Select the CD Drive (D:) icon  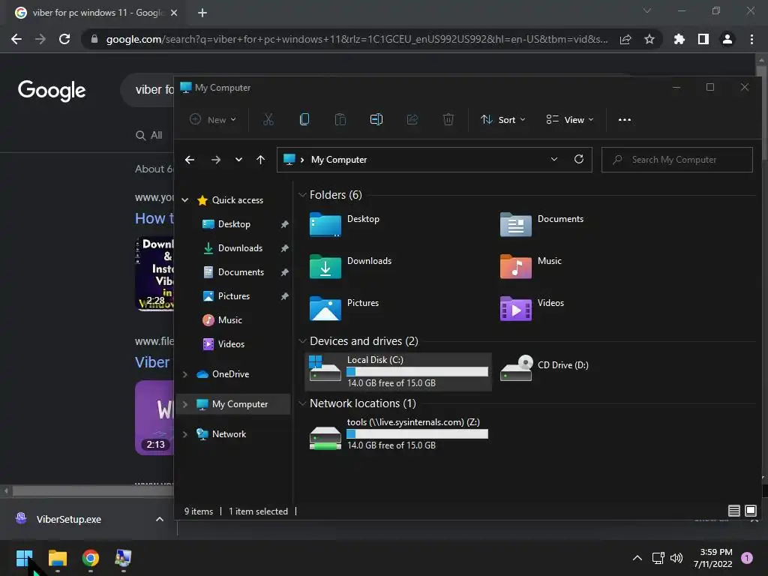(x=516, y=367)
